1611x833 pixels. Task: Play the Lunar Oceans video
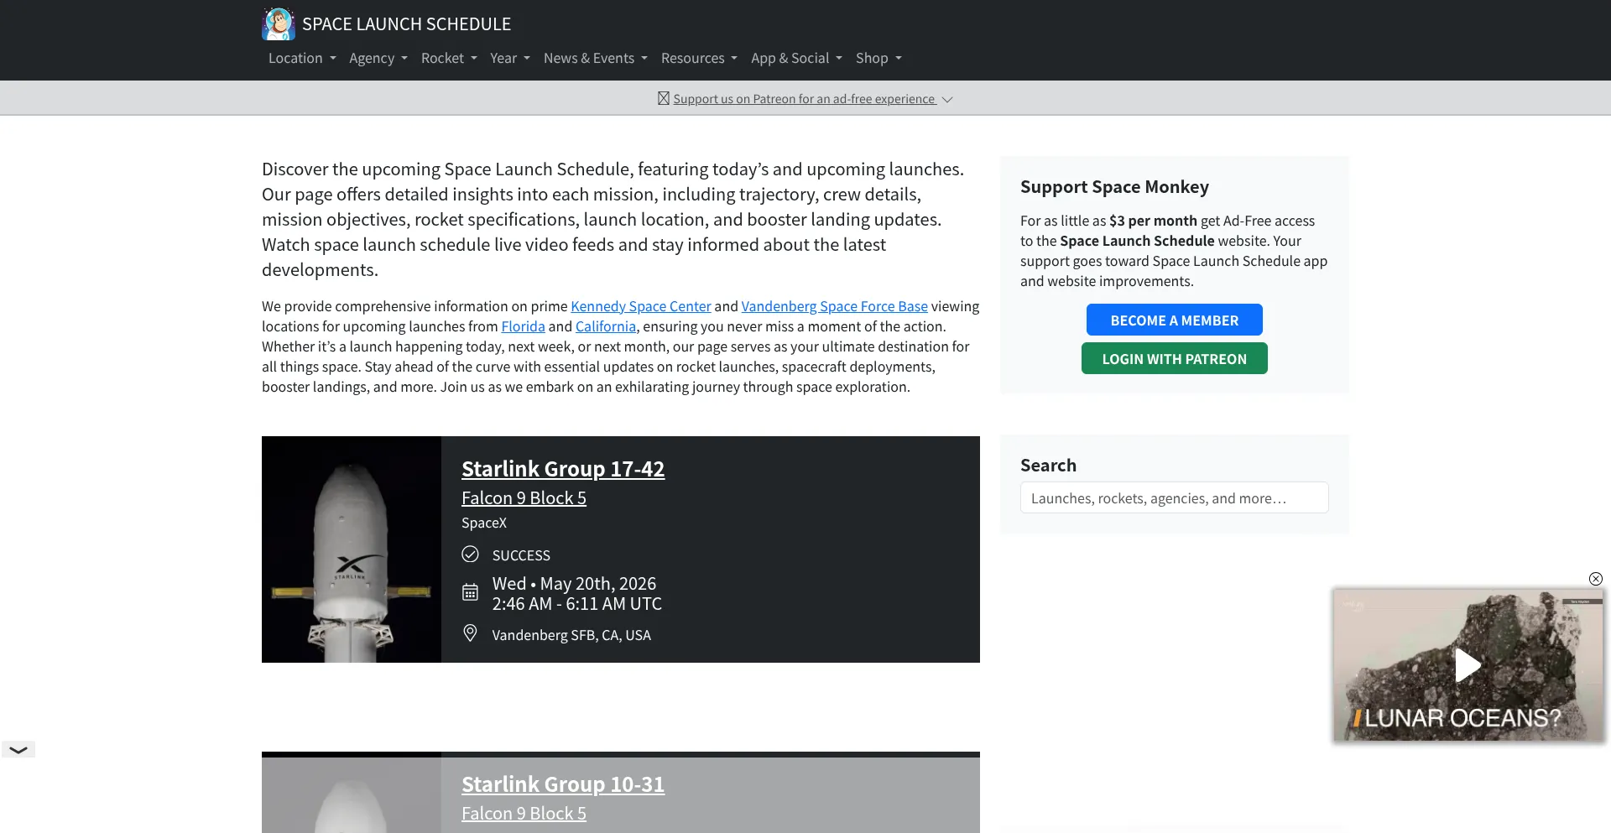(1468, 665)
